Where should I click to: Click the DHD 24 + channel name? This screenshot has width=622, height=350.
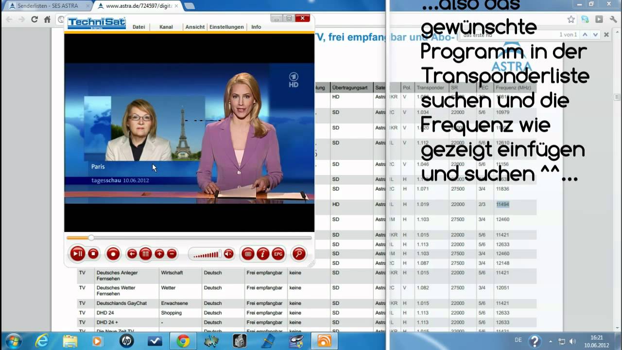107,322
